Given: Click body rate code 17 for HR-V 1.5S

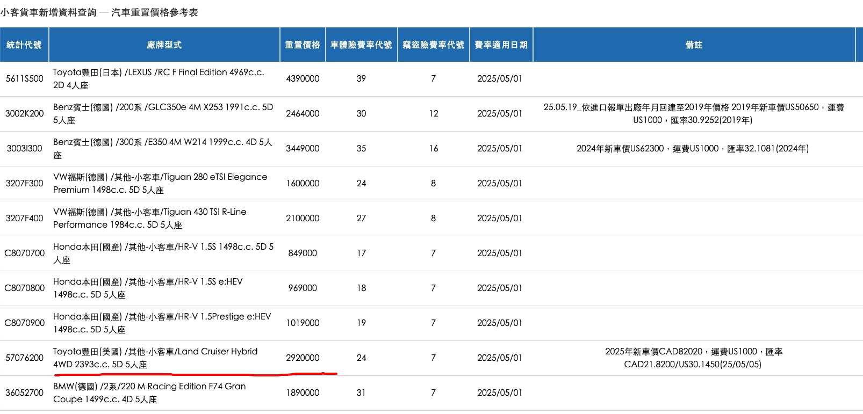Looking at the screenshot, I should pos(361,253).
